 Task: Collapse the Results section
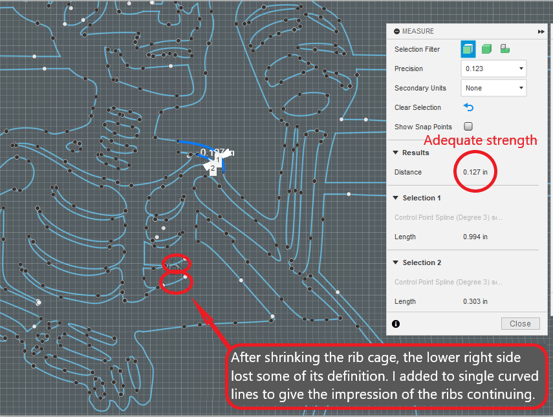395,153
